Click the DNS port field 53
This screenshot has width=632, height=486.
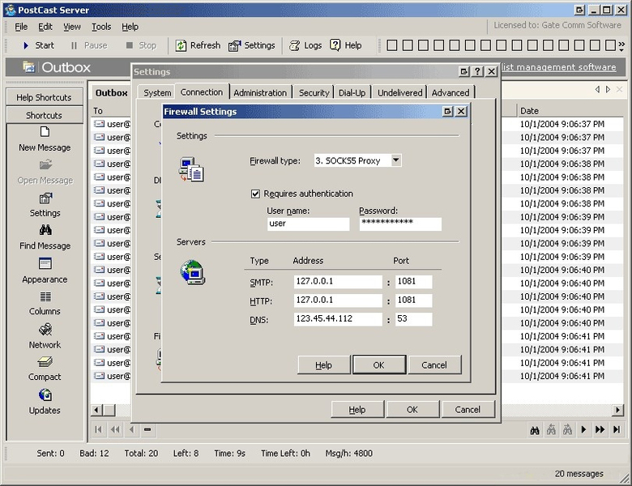[413, 319]
